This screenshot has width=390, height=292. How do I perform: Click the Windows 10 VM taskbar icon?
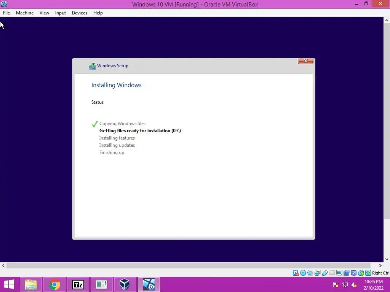149,284
